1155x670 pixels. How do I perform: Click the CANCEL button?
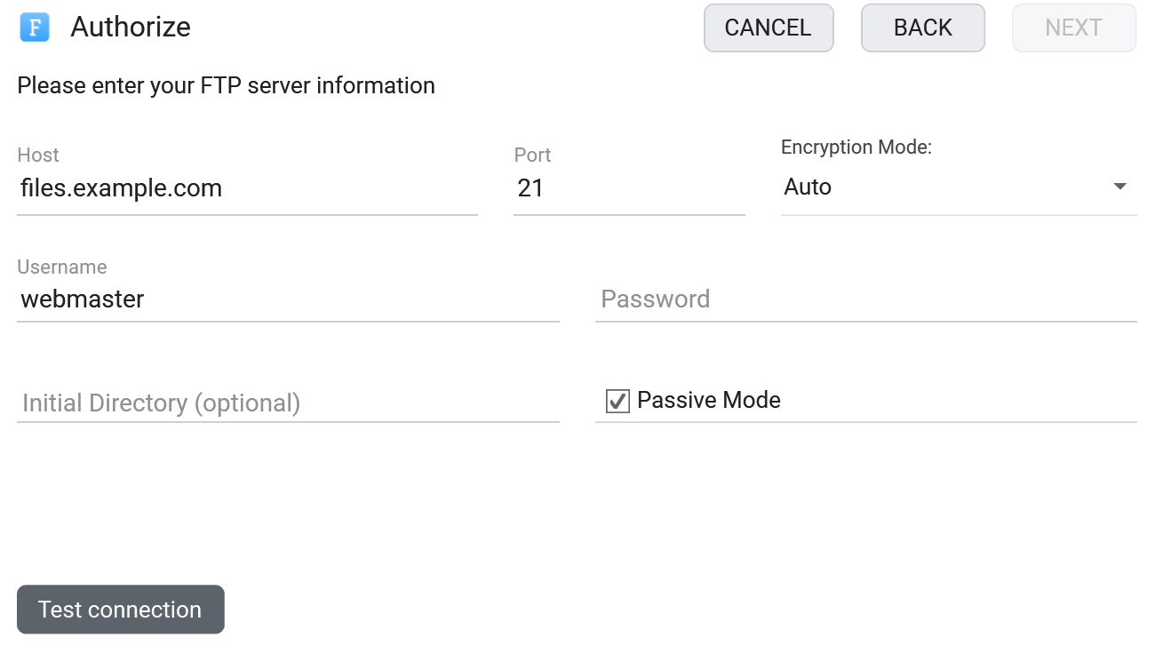click(769, 28)
